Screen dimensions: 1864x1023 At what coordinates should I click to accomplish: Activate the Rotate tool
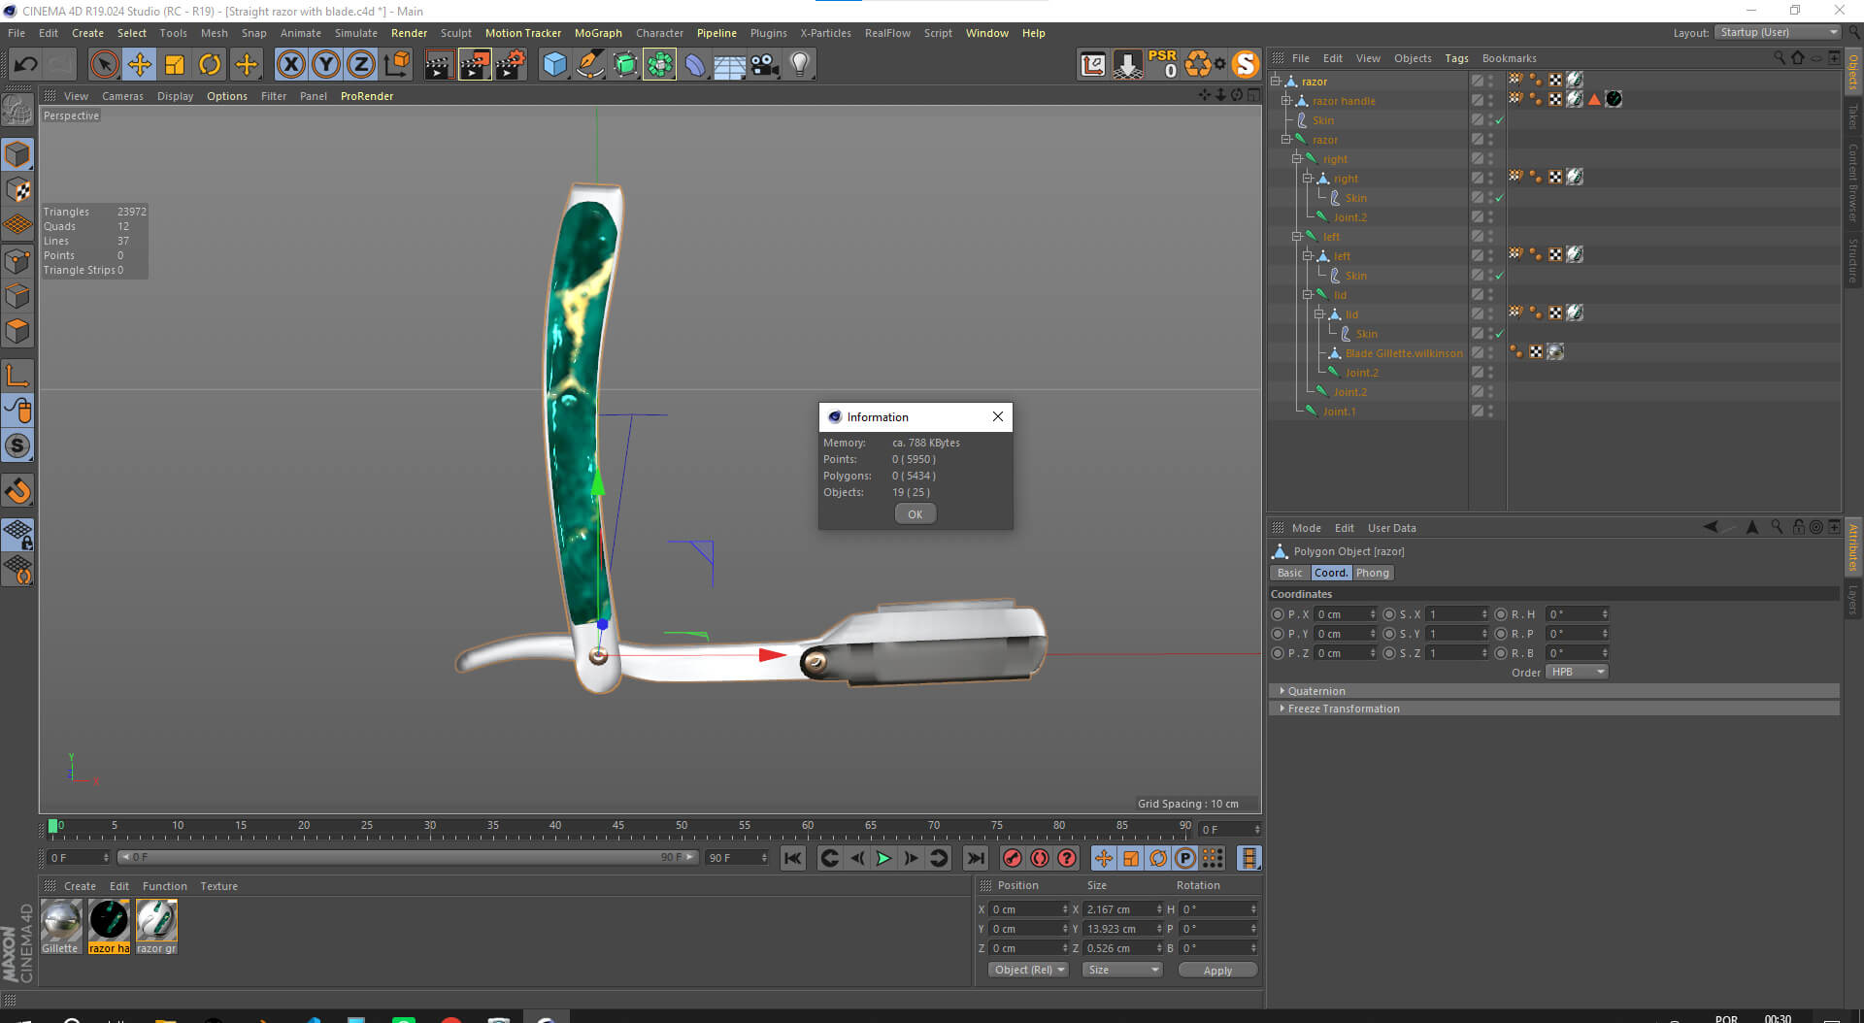[210, 65]
